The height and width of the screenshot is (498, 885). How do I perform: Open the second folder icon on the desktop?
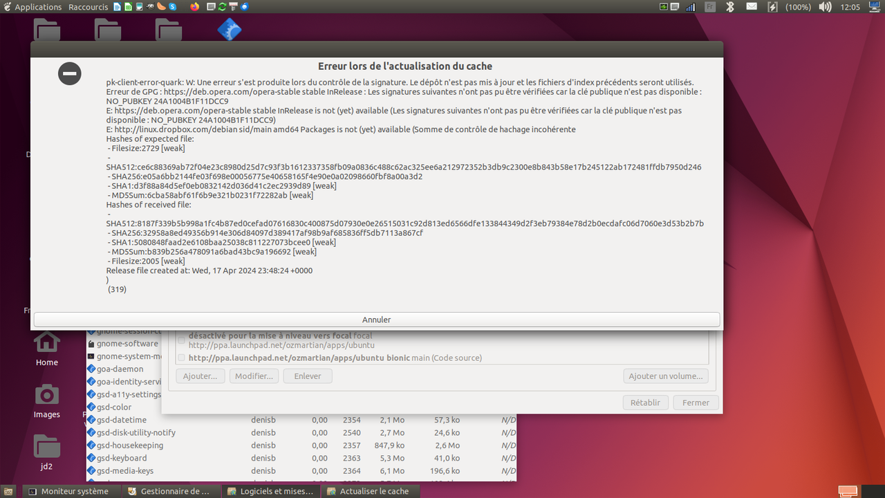[x=108, y=29]
